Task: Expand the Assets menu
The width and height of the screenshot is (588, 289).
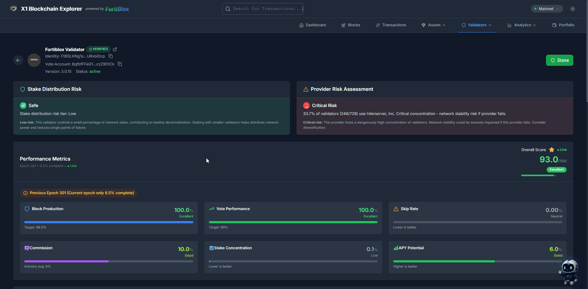Action: click(x=433, y=25)
